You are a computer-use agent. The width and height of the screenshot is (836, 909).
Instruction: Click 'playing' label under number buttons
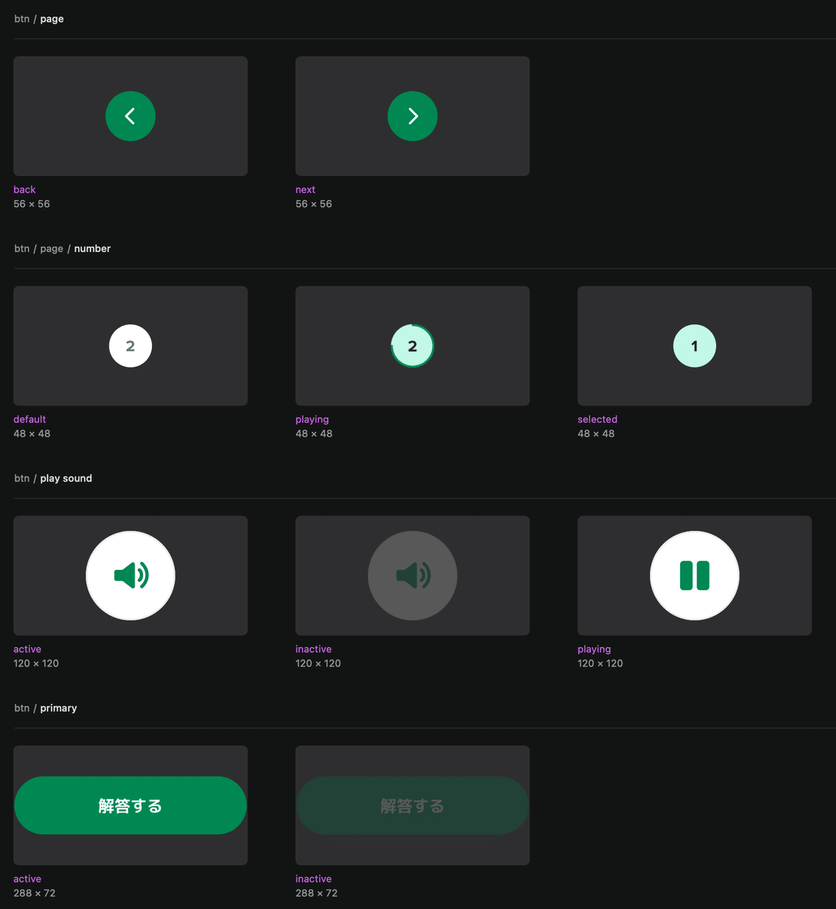click(312, 419)
